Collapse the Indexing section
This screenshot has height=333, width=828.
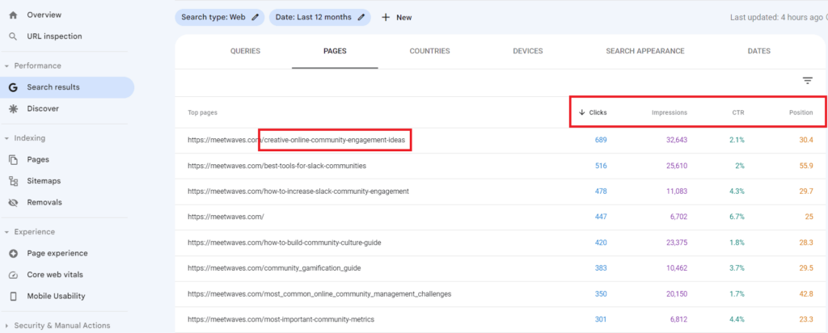(x=6, y=138)
